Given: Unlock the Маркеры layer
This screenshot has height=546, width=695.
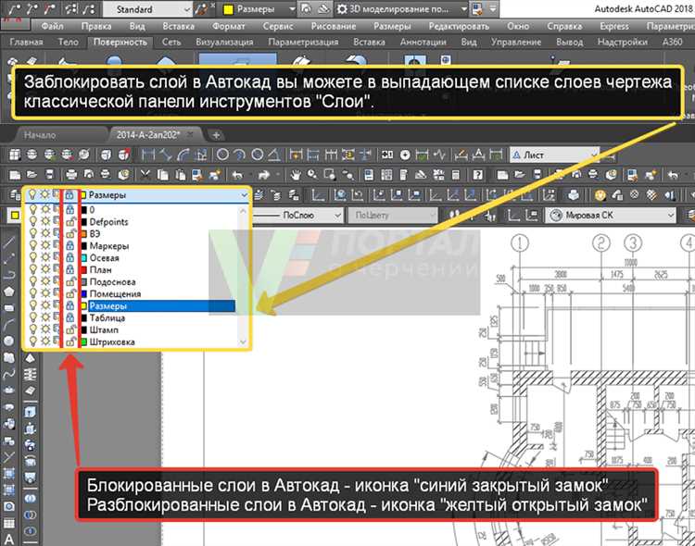Looking at the screenshot, I should point(70,246).
